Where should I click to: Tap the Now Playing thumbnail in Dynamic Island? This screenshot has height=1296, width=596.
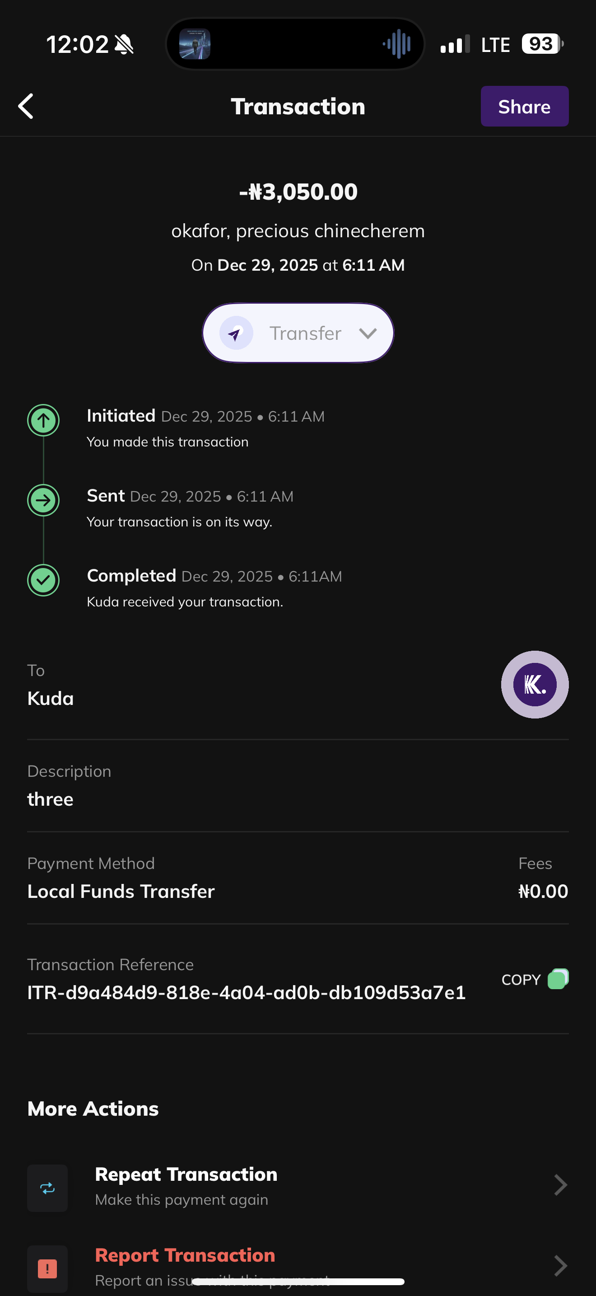coord(195,44)
